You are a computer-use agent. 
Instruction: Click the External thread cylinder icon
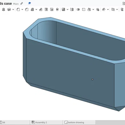click(x=57, y=9)
